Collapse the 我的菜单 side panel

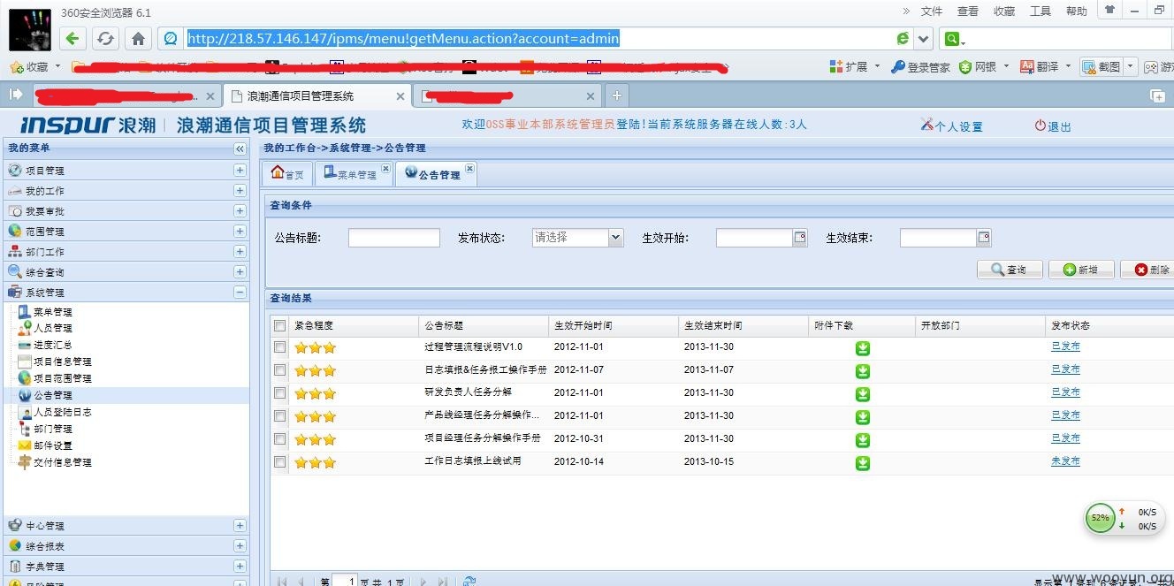click(240, 148)
